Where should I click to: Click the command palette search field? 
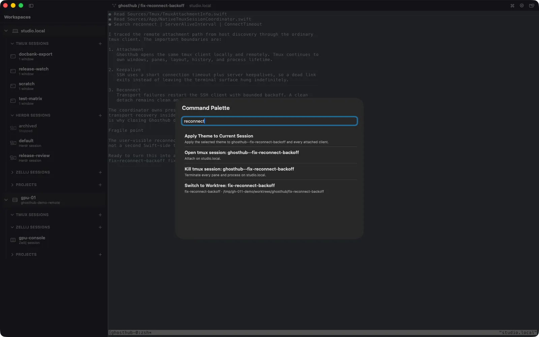(x=269, y=121)
